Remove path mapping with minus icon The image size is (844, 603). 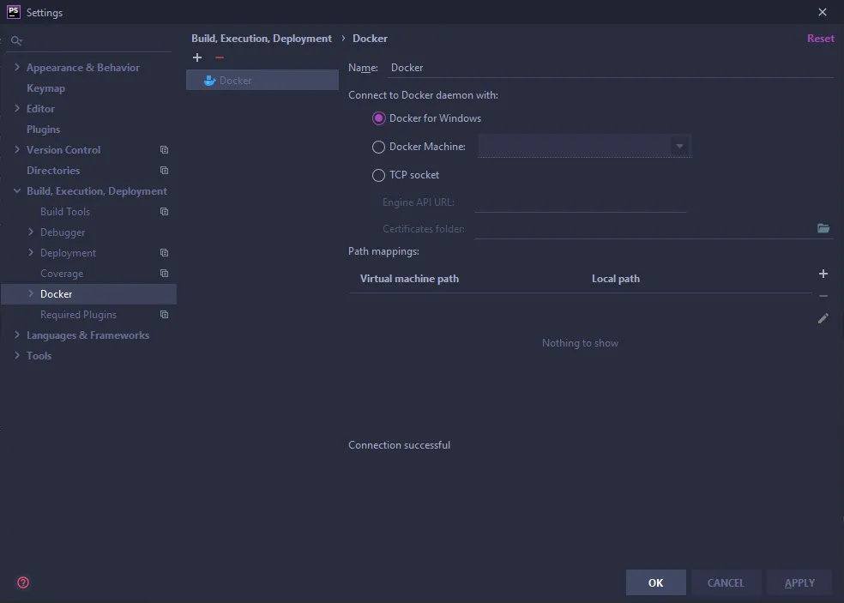click(x=823, y=296)
